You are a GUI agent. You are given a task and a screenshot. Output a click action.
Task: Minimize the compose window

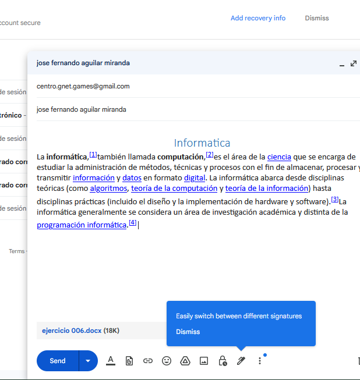click(x=342, y=64)
